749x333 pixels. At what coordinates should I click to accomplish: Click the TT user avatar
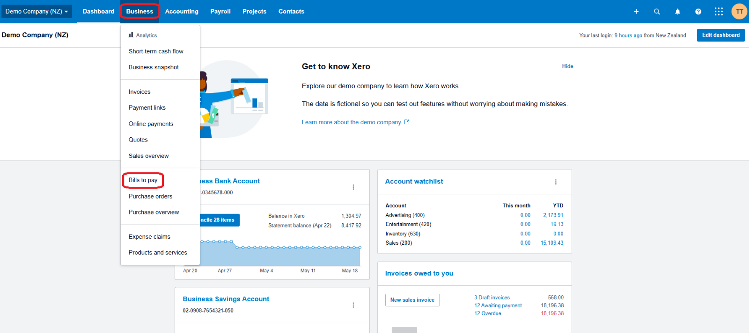[739, 12]
